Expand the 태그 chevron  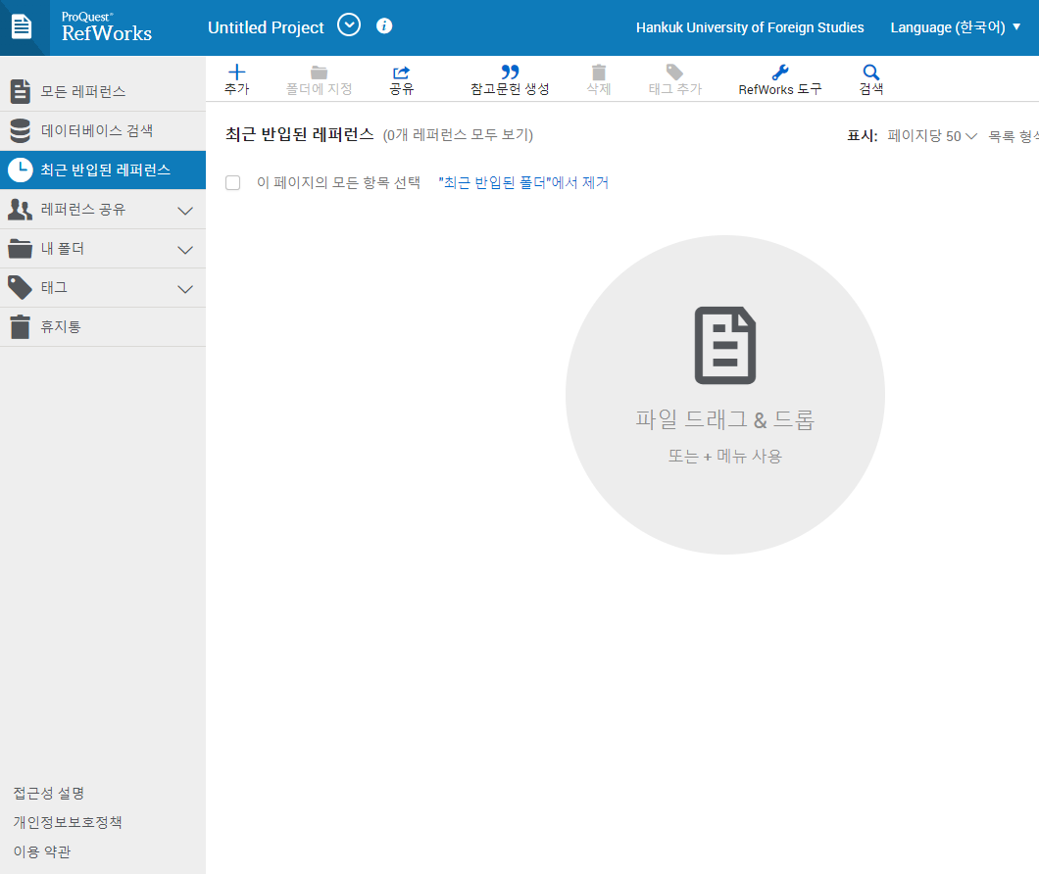pyautogui.click(x=185, y=289)
